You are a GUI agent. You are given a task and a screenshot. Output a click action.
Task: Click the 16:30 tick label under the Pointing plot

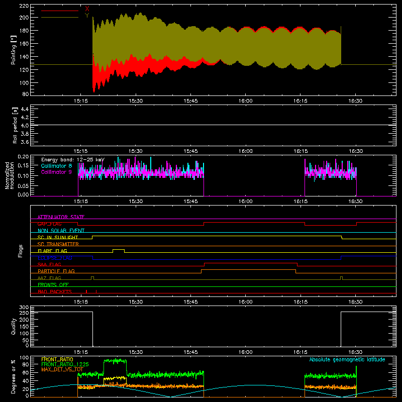(x=355, y=101)
